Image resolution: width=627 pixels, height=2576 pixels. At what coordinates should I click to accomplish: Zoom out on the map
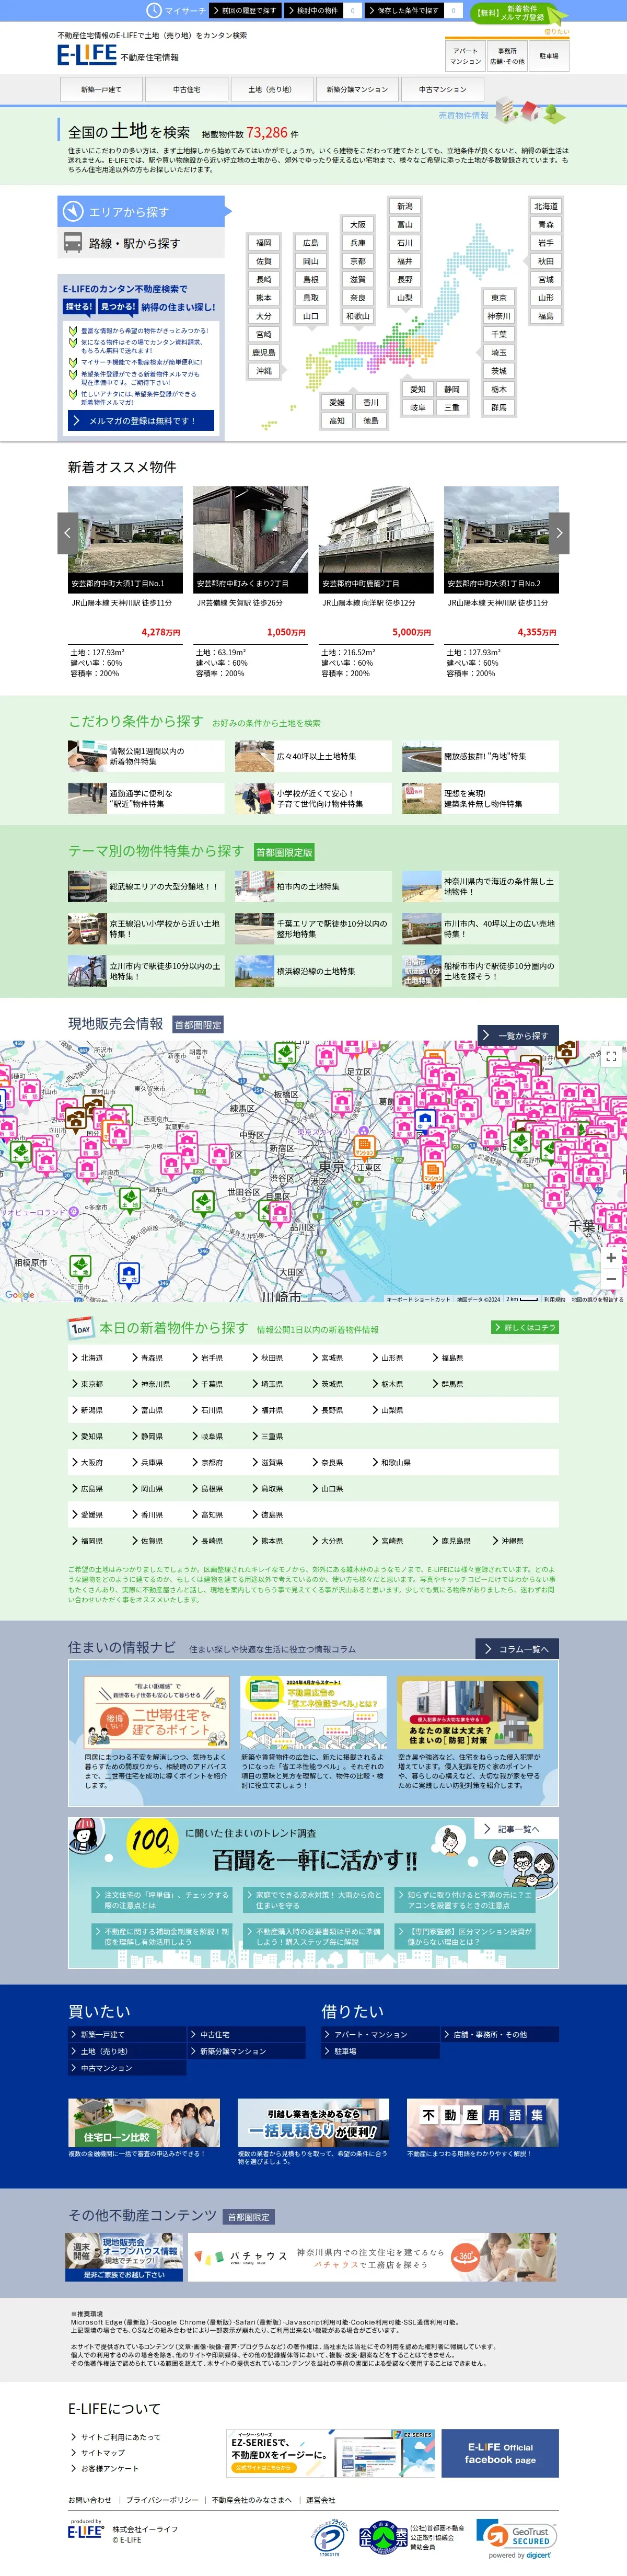pyautogui.click(x=611, y=1279)
